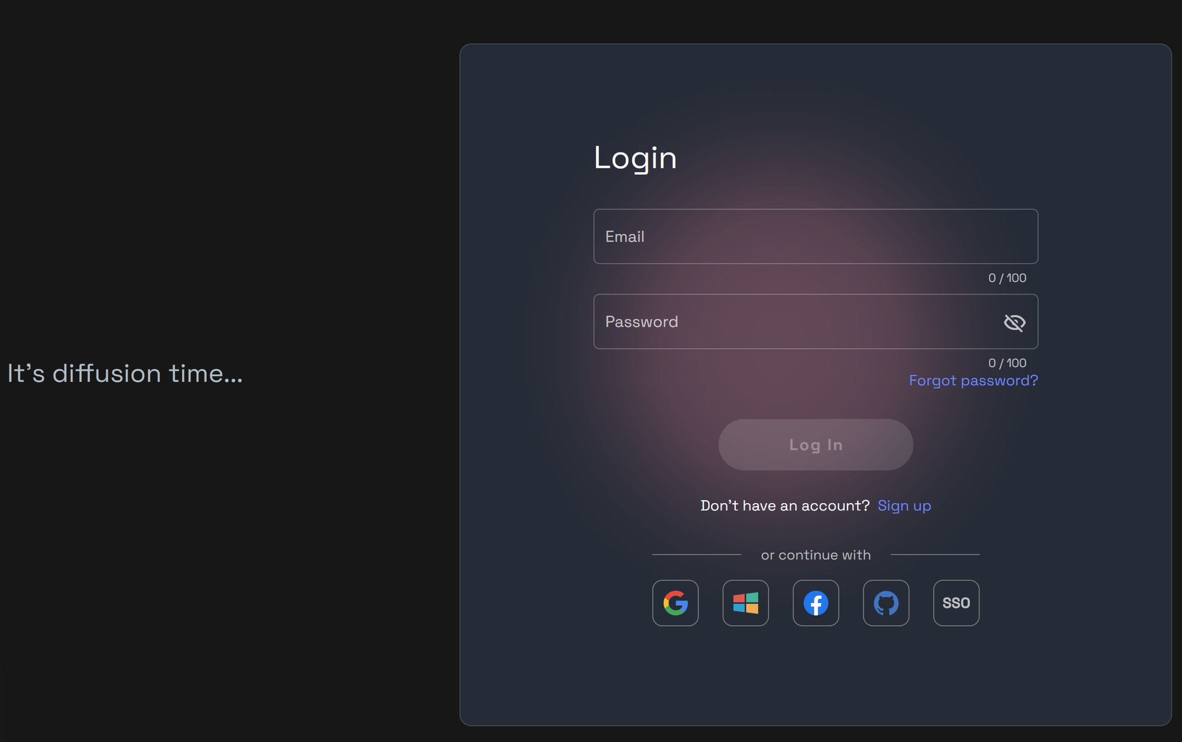Click the password 0 / 100 counter

1008,362
